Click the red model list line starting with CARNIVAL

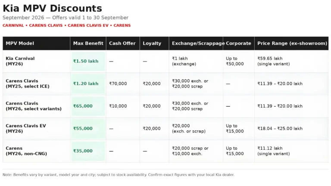click(x=67, y=25)
